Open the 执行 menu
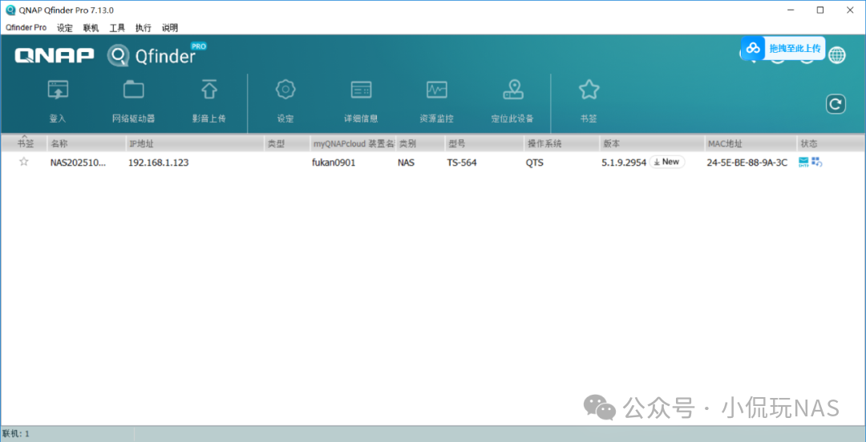The width and height of the screenshot is (866, 442). pos(144,27)
